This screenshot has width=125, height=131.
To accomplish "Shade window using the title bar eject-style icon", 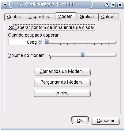I will (x=113, y=5).
